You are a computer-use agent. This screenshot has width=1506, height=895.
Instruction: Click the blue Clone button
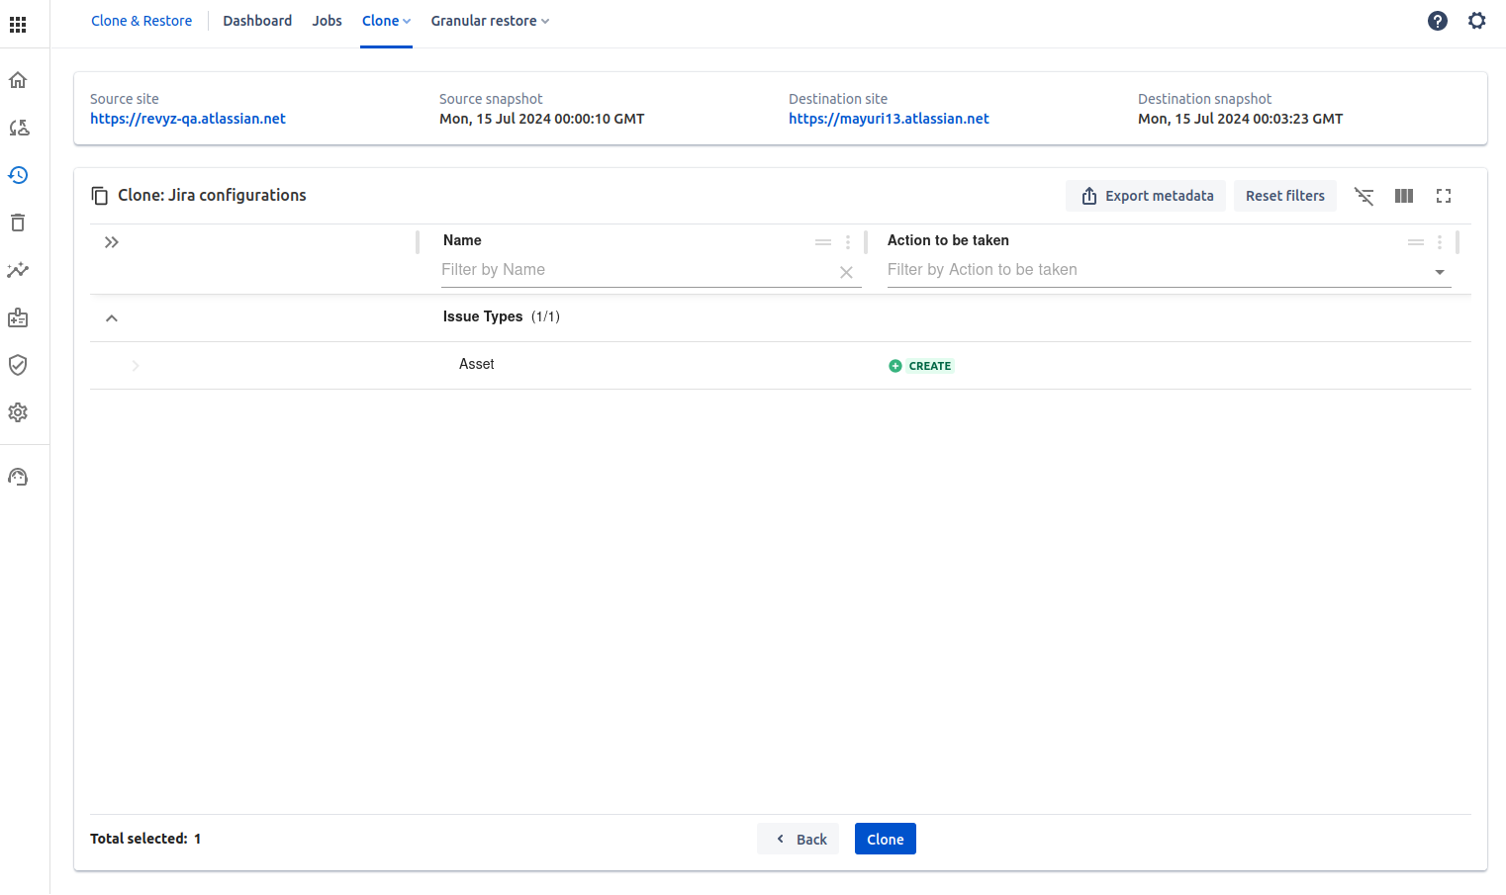885,839
